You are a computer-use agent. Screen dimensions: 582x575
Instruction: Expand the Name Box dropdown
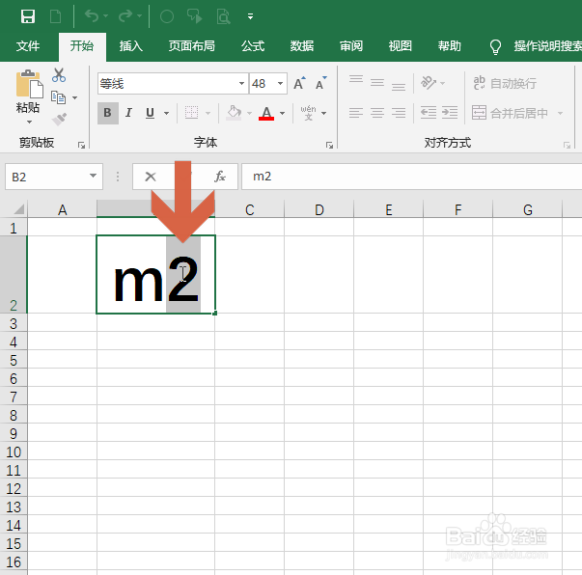coord(94,177)
